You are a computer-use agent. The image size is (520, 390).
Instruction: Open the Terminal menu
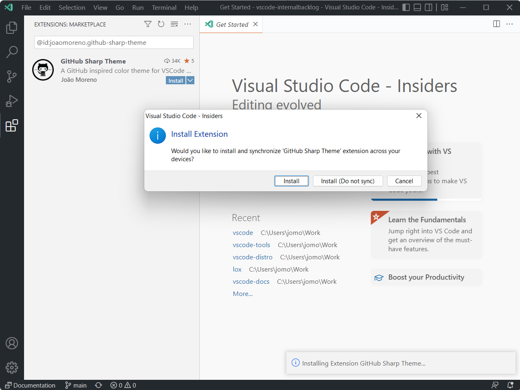pyautogui.click(x=164, y=7)
